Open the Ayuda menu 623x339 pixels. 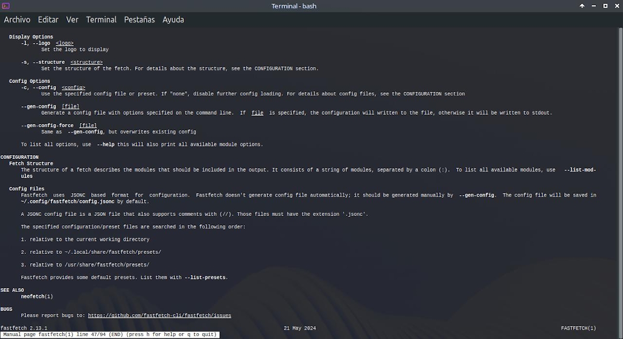coord(172,20)
